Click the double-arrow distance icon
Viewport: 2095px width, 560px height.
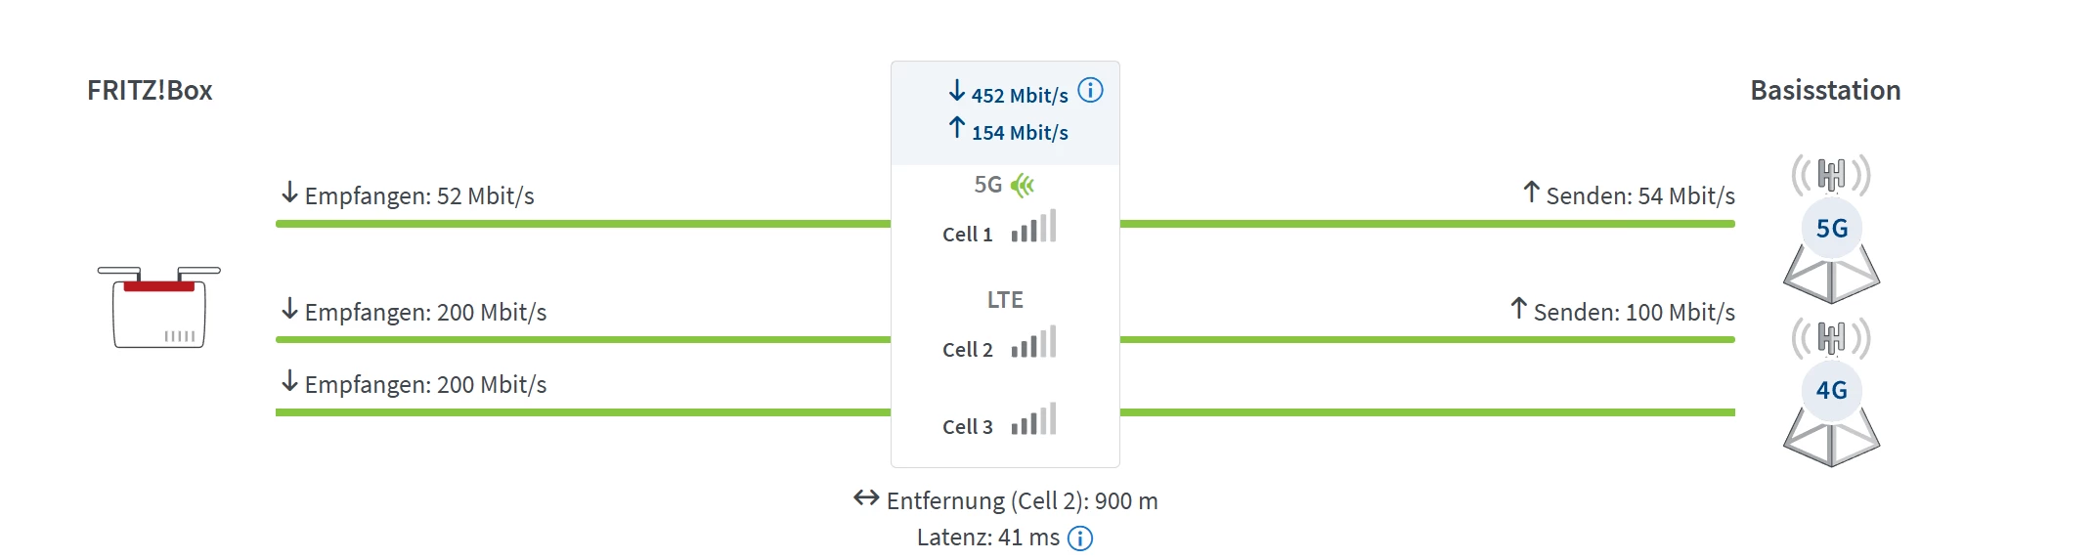pos(866,498)
